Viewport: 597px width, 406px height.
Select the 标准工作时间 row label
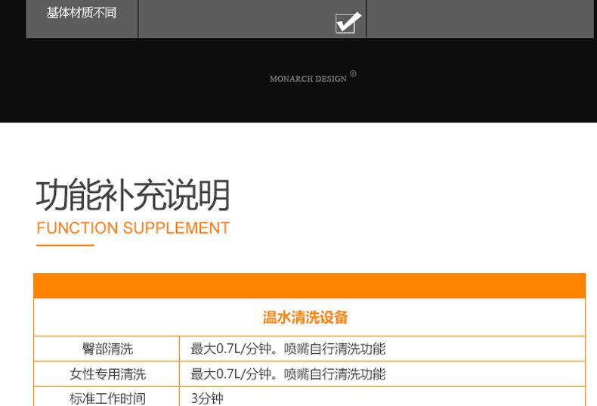point(107,398)
